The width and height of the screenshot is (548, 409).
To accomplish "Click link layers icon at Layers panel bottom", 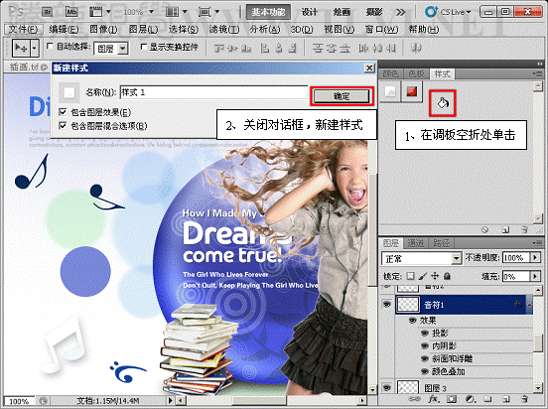I will [x=415, y=399].
